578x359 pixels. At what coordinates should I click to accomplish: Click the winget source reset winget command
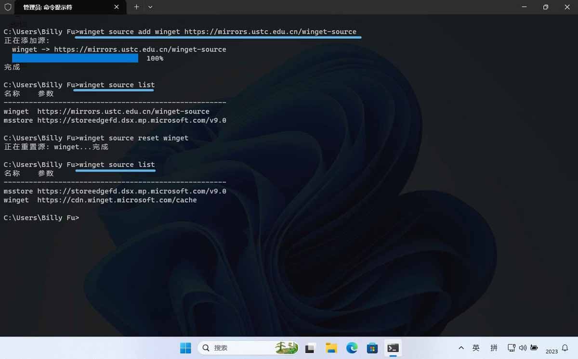click(x=134, y=138)
